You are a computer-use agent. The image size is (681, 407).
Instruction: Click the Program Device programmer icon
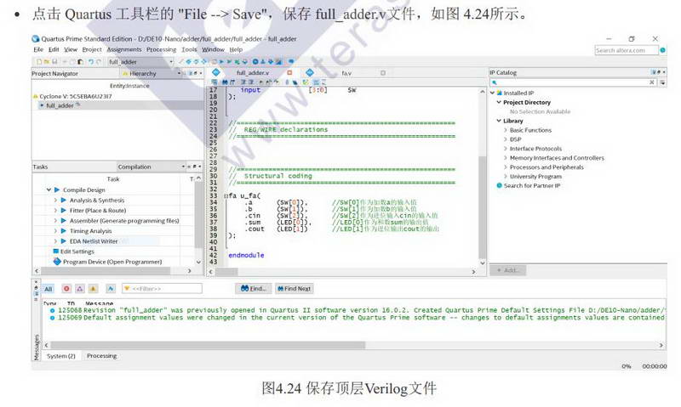click(57, 262)
